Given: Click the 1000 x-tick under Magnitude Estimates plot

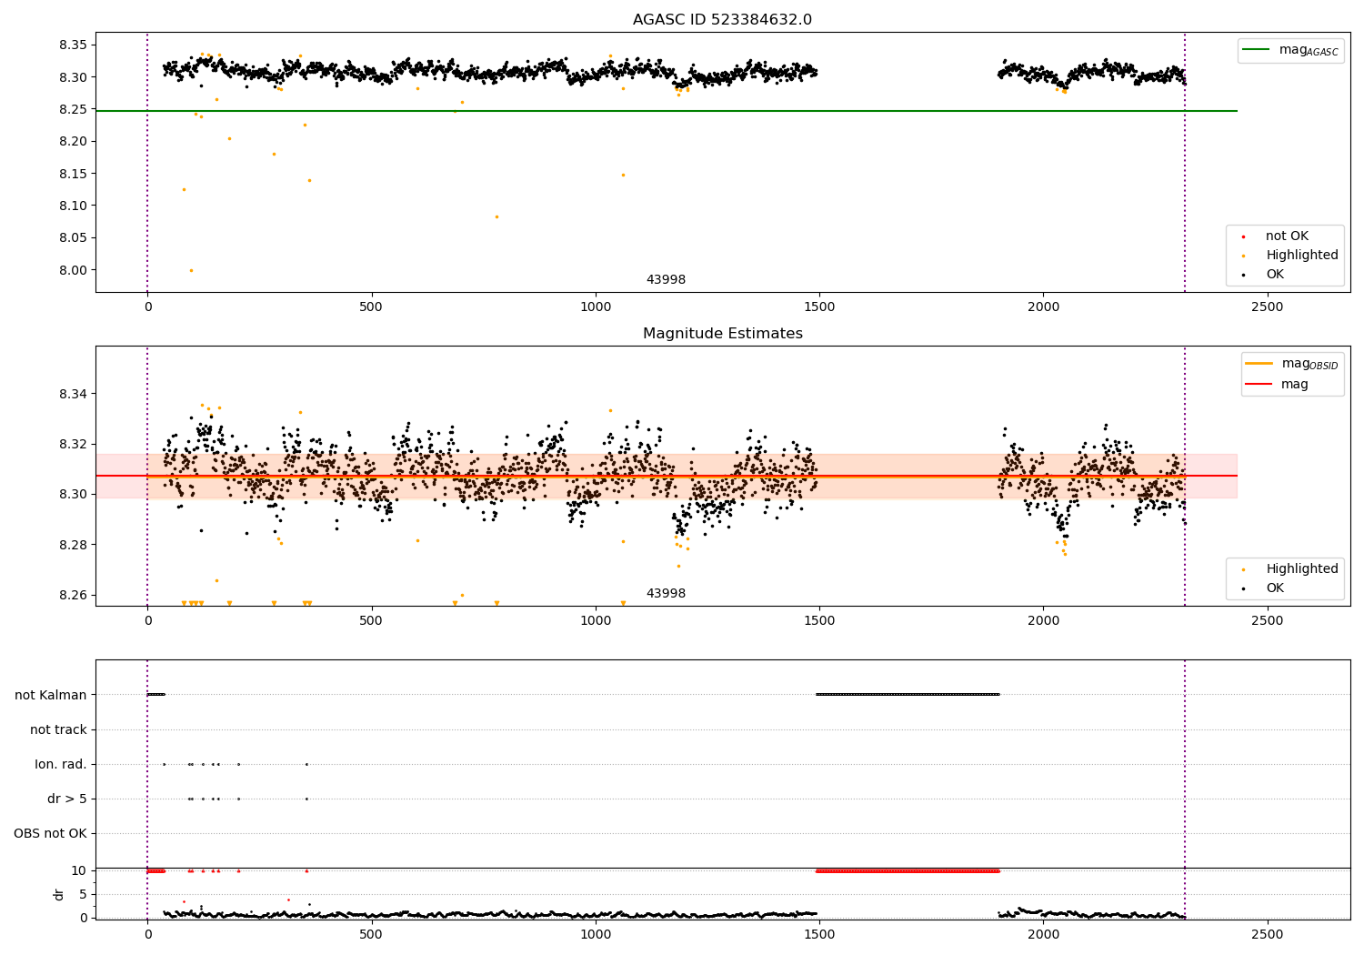Looking at the screenshot, I should [x=595, y=621].
